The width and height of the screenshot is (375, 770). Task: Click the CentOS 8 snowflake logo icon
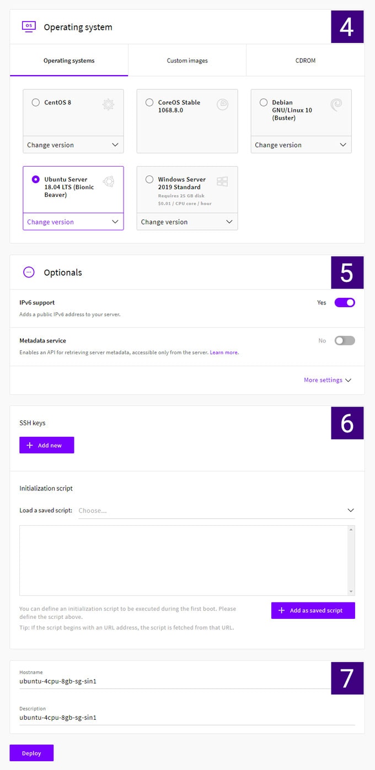coord(109,104)
